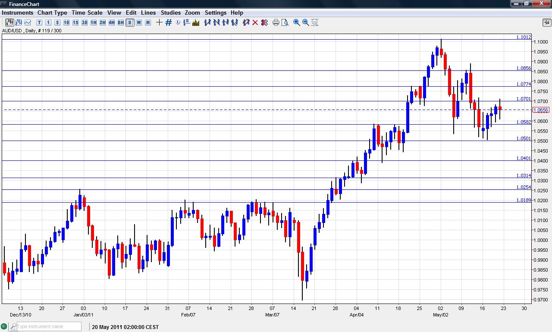Open the print preview icon
This screenshot has height=332, width=552.
[285, 22]
